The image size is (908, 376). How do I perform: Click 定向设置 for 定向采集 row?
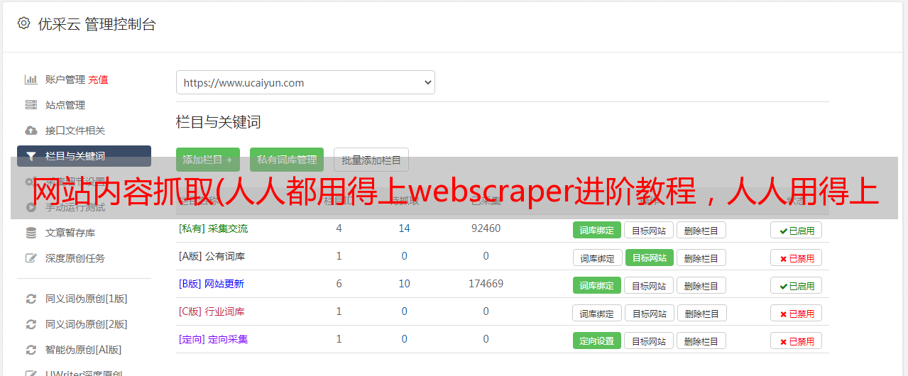597,341
